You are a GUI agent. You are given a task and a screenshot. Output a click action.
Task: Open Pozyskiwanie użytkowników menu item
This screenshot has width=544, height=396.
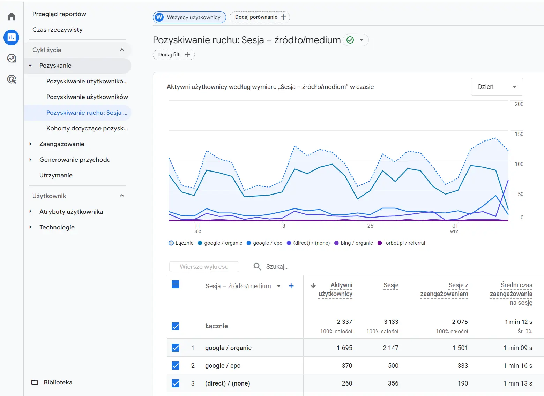[87, 97]
